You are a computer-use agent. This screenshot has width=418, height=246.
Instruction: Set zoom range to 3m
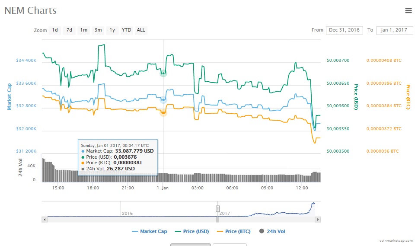tap(98, 30)
